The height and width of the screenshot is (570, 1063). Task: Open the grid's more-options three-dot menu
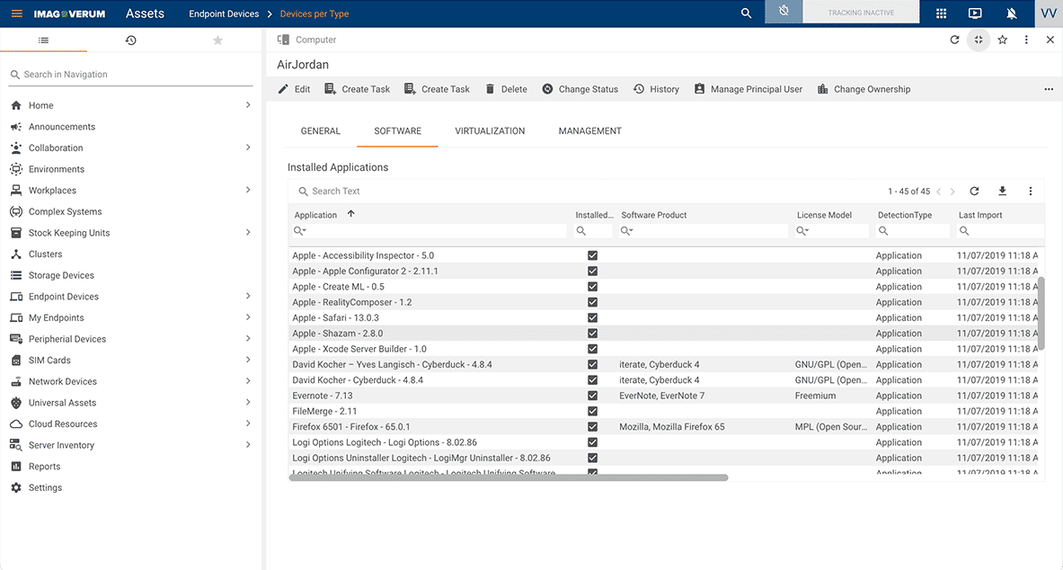click(x=1030, y=191)
